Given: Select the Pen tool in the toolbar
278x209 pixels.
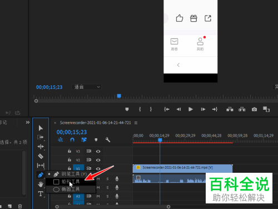Looking at the screenshot, I should pyautogui.click(x=41, y=175).
